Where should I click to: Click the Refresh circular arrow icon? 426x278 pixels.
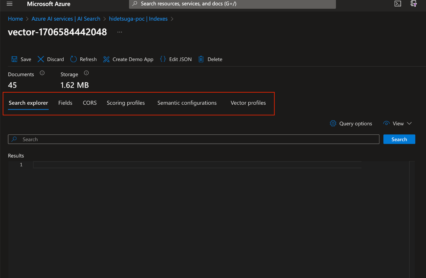point(73,59)
